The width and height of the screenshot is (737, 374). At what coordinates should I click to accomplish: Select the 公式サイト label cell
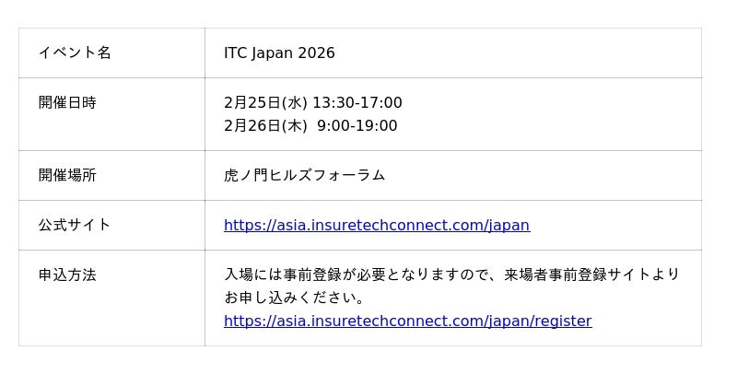[x=75, y=225]
